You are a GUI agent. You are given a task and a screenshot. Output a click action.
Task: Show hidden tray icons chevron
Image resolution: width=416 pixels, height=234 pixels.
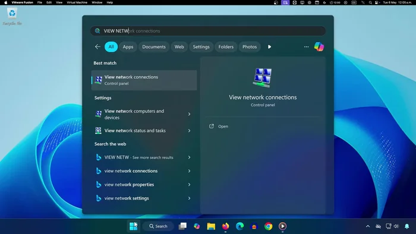click(368, 226)
